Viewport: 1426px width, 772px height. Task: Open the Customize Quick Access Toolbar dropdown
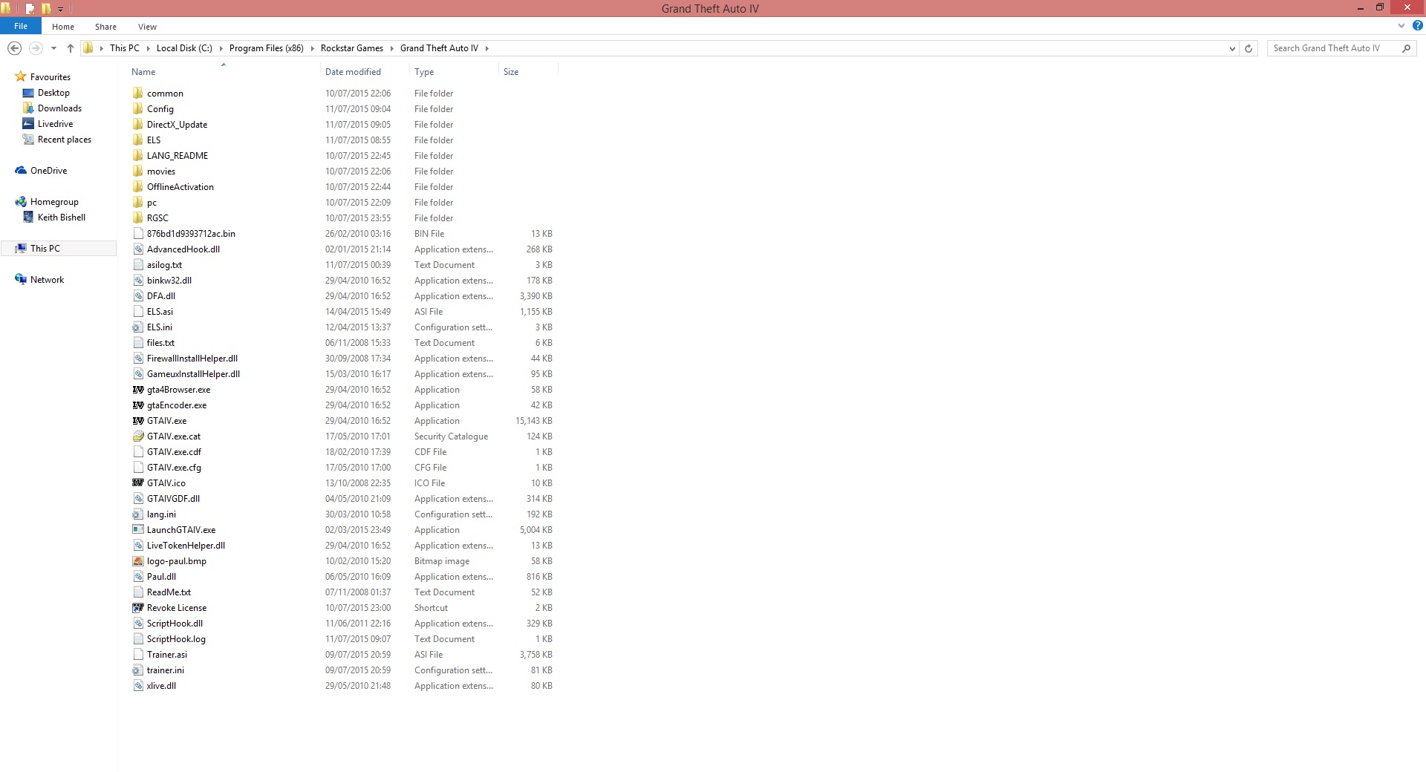60,10
